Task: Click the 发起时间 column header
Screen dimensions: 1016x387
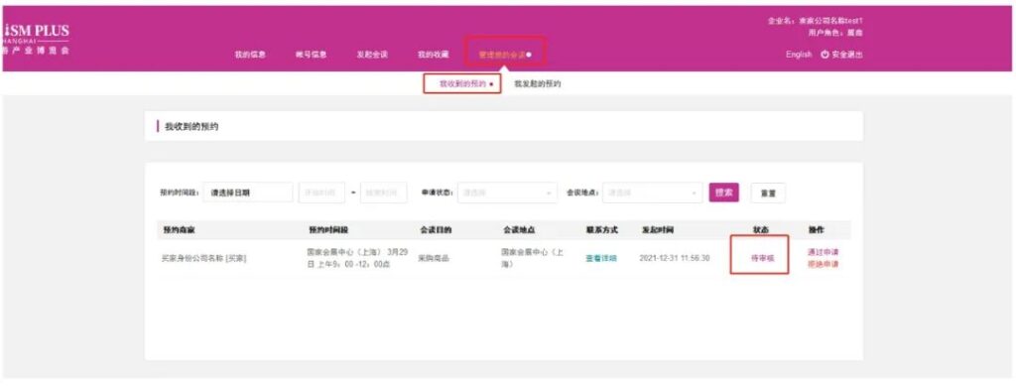Action: point(658,230)
